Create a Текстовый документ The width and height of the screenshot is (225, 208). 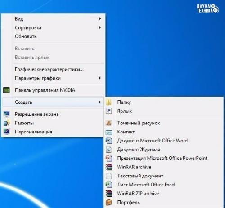163,176
